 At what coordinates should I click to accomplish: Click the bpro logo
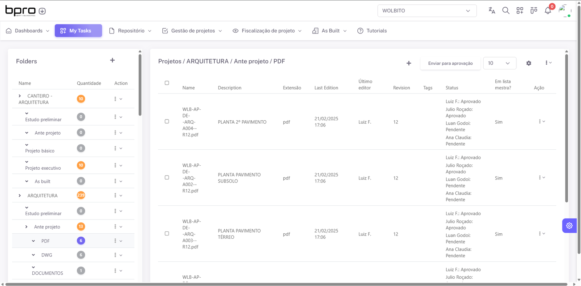[x=20, y=11]
